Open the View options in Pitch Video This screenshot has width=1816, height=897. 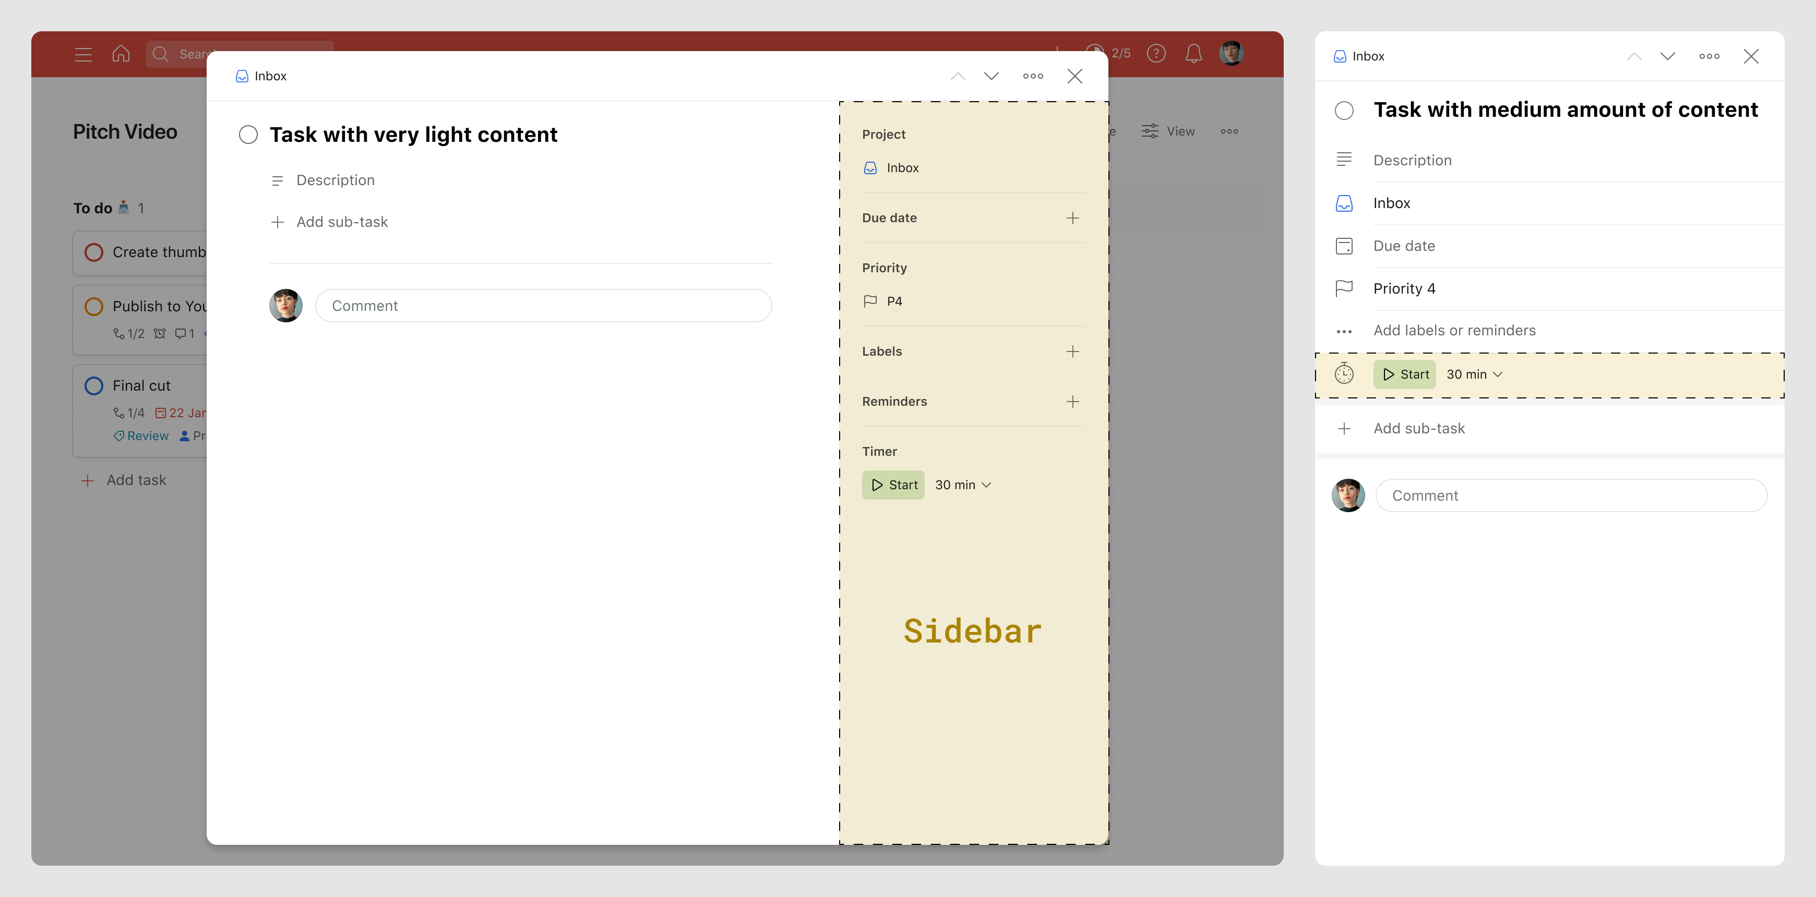pos(1168,131)
